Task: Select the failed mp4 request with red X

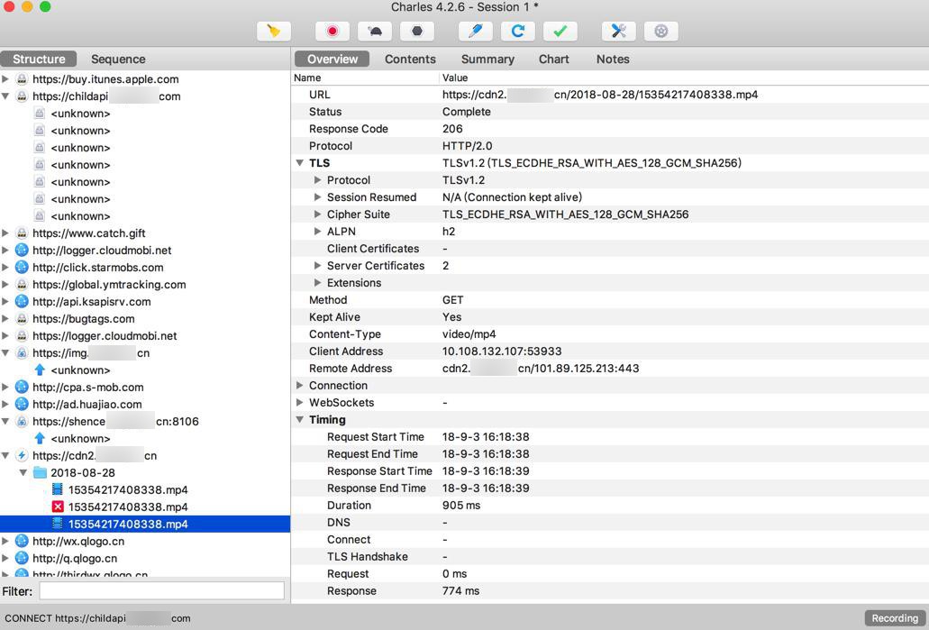Action: (127, 507)
